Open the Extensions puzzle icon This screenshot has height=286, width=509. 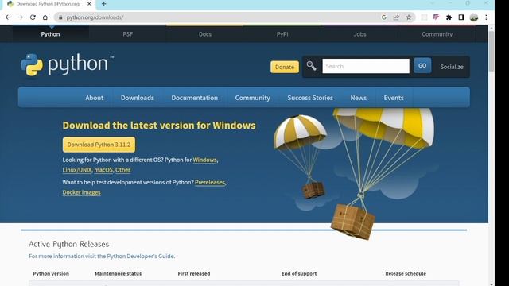(449, 17)
